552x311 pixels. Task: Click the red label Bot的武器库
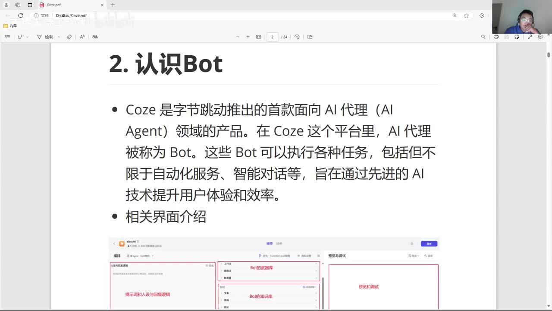click(261, 268)
